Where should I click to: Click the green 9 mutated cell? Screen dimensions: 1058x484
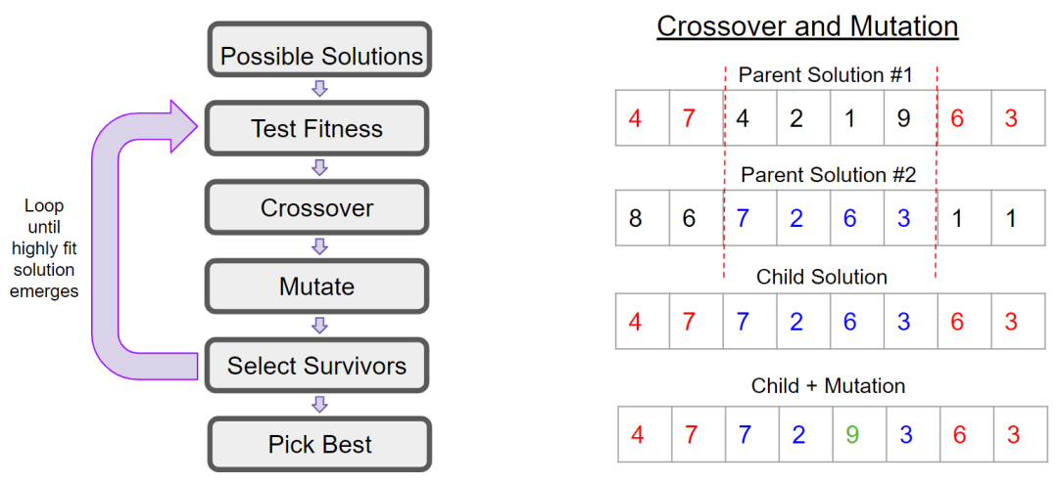[850, 434]
